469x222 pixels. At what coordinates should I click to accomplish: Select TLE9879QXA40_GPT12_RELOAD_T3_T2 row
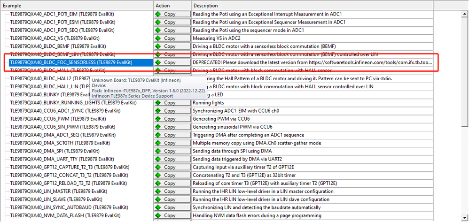click(x=69, y=183)
